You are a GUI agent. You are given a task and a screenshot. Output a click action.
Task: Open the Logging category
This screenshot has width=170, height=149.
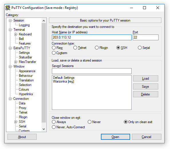coord(24,25)
